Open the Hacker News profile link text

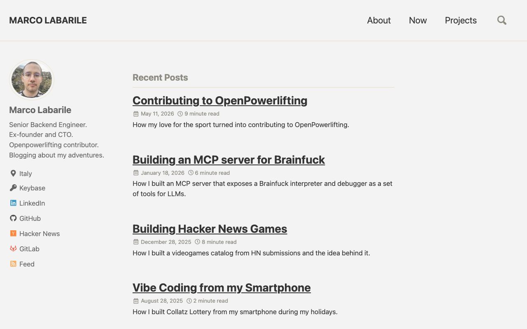click(40, 234)
